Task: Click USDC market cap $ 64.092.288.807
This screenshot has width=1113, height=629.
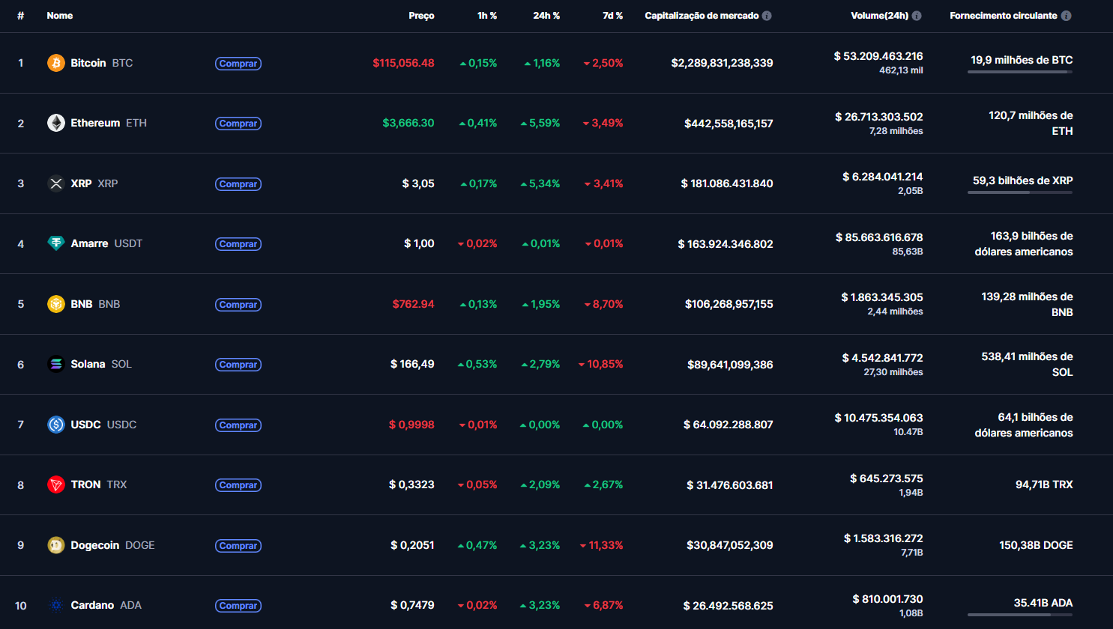Action: click(729, 425)
